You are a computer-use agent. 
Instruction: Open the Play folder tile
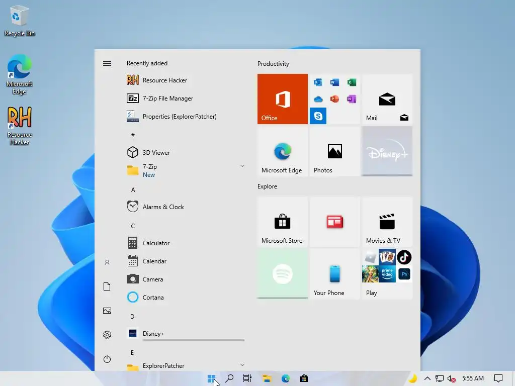pos(387,274)
